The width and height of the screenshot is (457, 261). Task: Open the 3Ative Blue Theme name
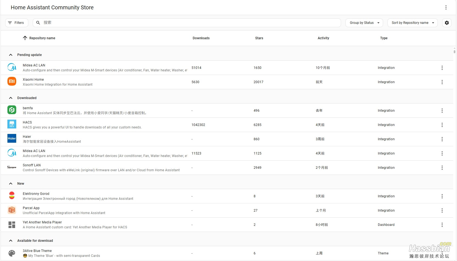37,251
